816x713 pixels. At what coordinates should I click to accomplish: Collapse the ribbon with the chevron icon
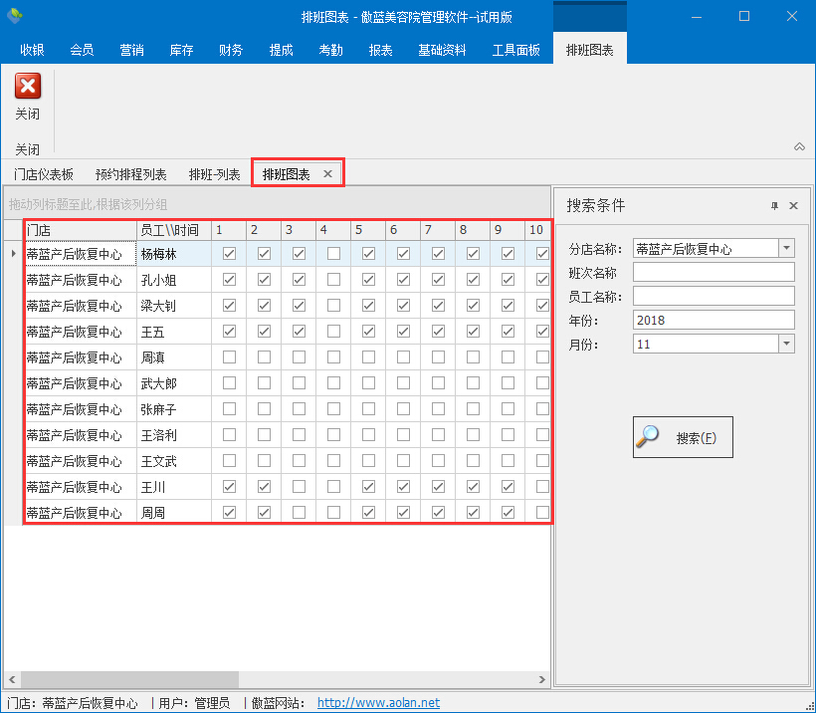(799, 146)
